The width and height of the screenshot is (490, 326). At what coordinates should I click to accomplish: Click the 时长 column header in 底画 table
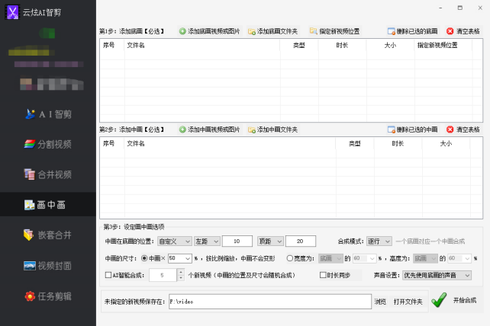[342, 45]
